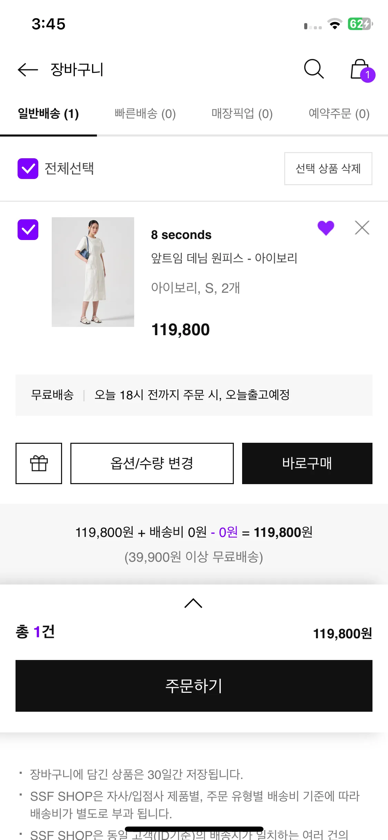Switch to the 매장픽업 (0) tab

point(242,113)
